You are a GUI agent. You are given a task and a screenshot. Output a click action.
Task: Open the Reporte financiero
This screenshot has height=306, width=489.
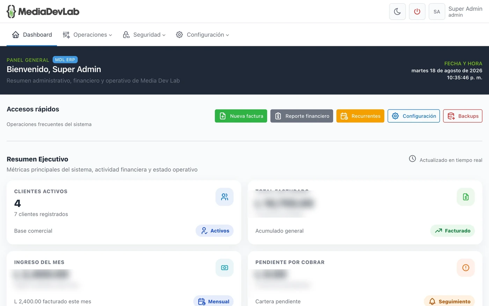tap(302, 116)
